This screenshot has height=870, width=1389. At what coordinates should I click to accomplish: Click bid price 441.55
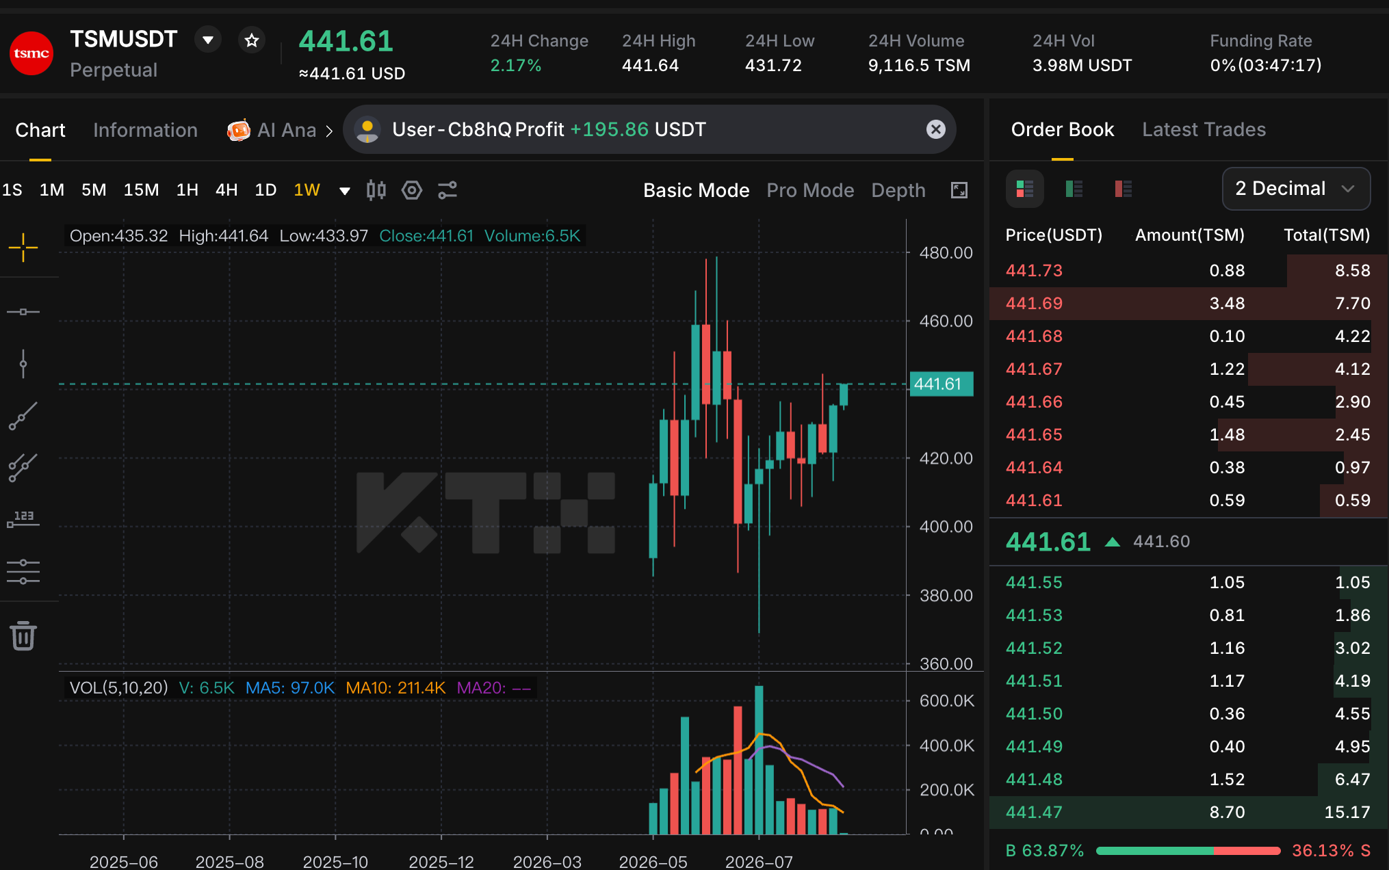tap(1034, 582)
